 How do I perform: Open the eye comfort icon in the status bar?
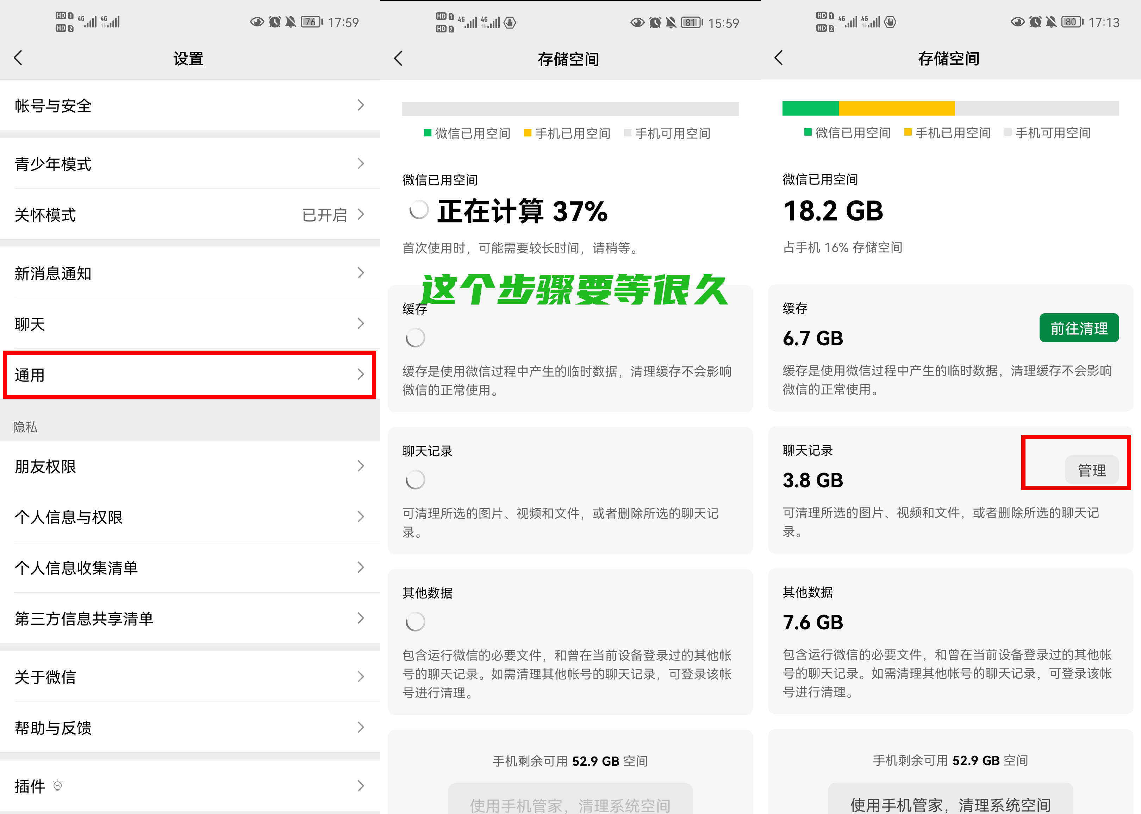coord(257,21)
